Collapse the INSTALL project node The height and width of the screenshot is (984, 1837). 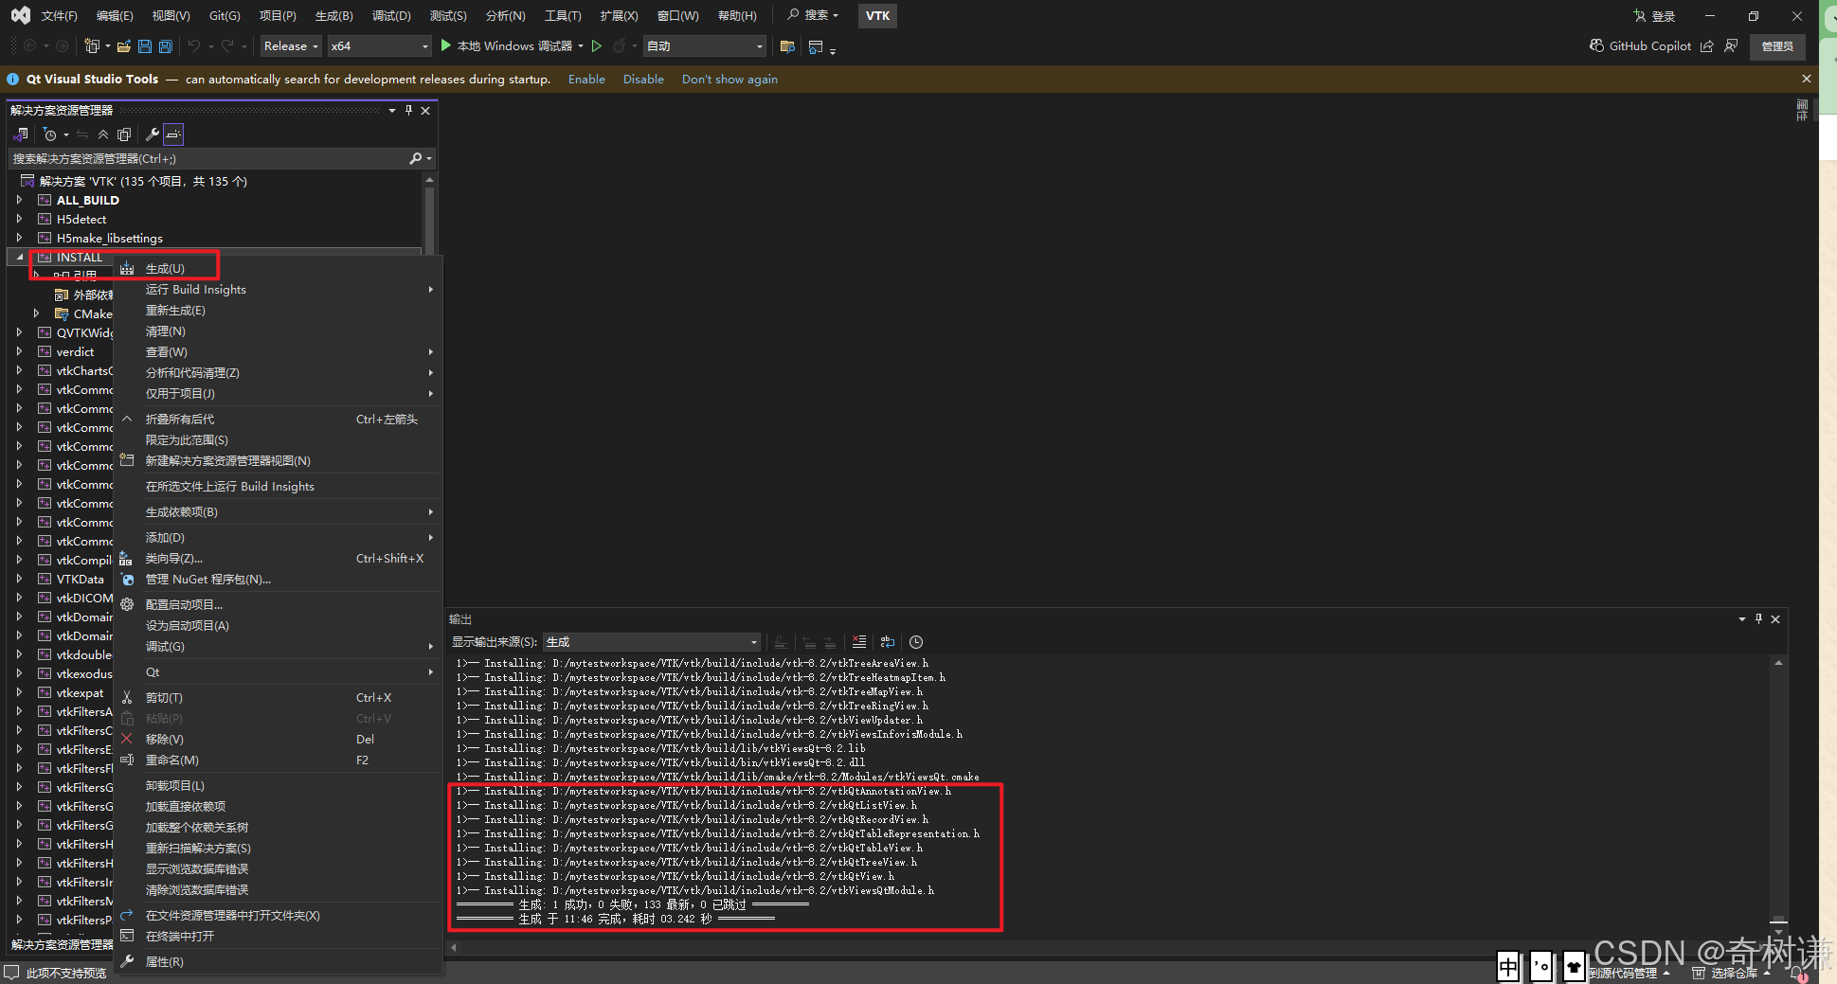(x=19, y=257)
